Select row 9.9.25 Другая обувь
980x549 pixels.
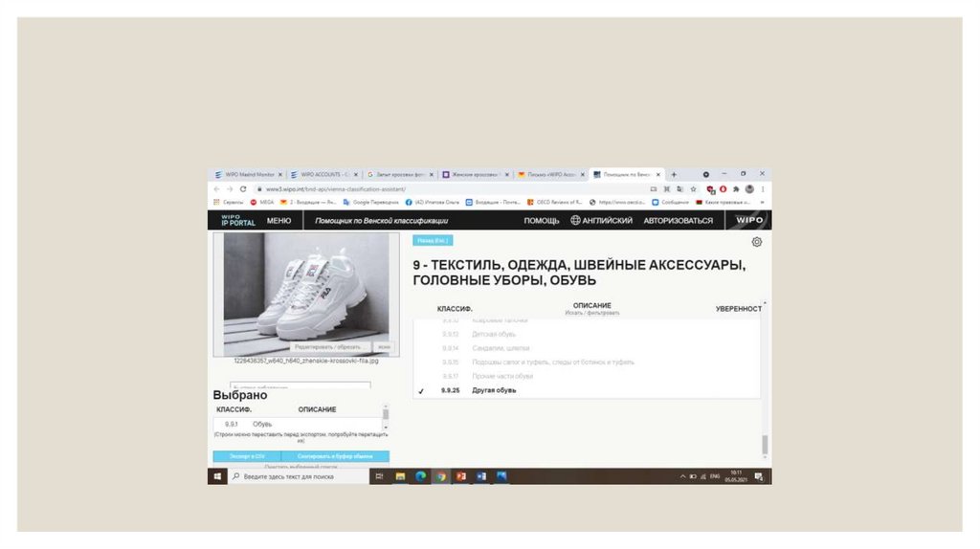[x=587, y=390]
